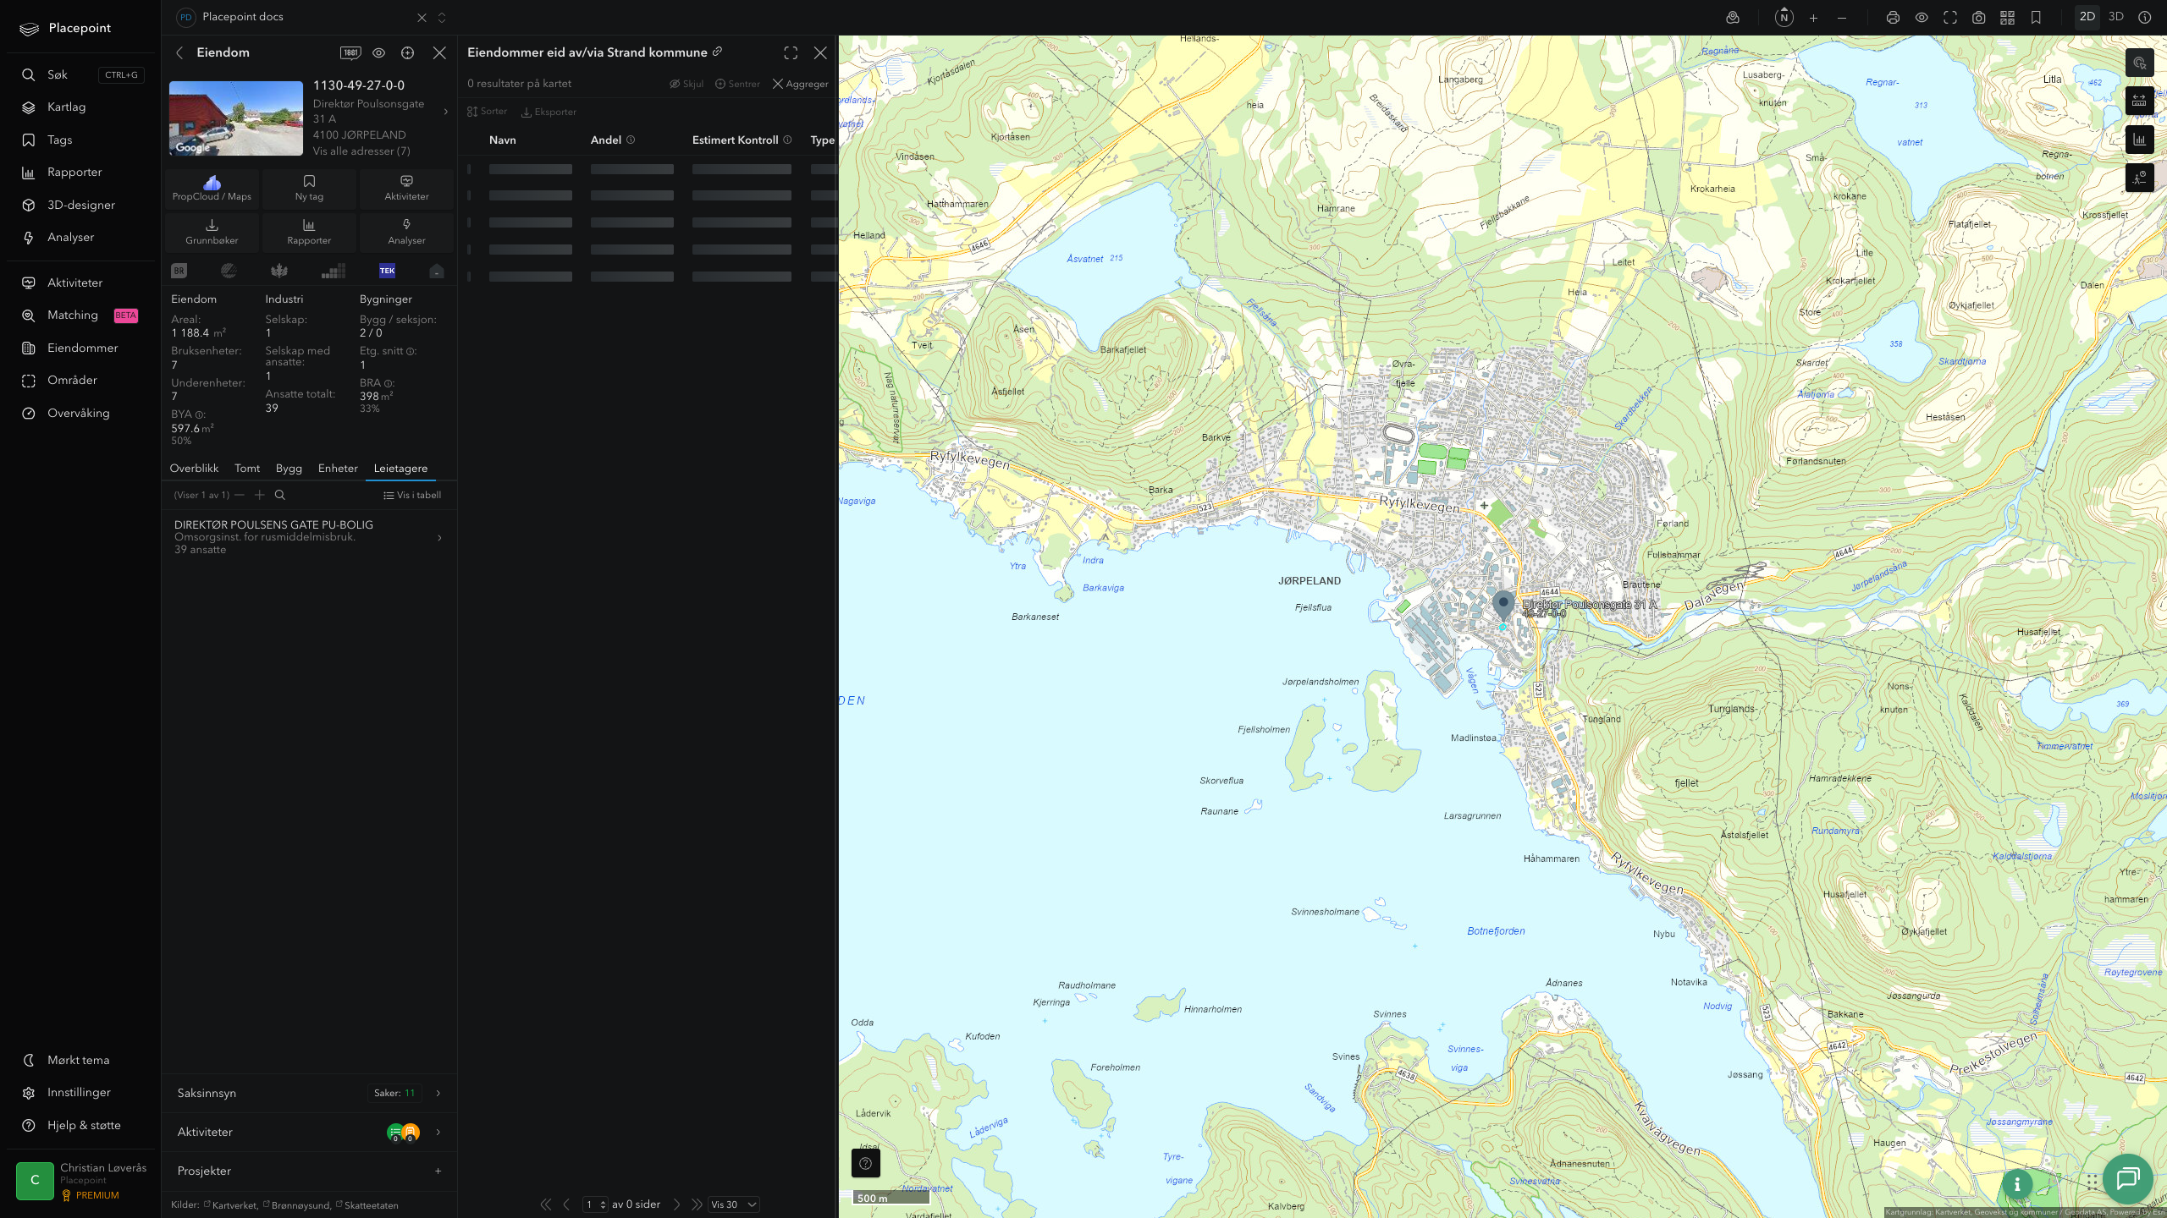Click the 1881 lookup icon
Viewport: 2167px width, 1218px height.
coord(350,52)
